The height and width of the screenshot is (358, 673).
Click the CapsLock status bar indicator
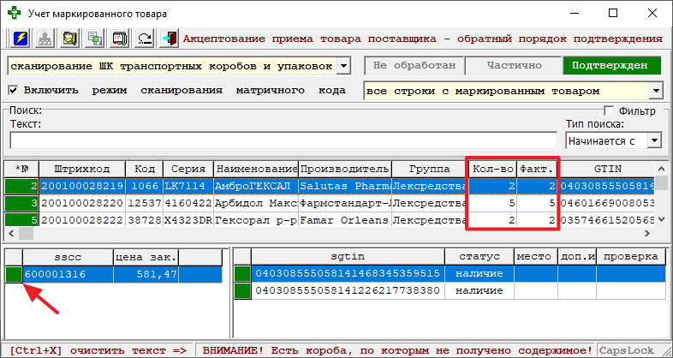(x=627, y=350)
